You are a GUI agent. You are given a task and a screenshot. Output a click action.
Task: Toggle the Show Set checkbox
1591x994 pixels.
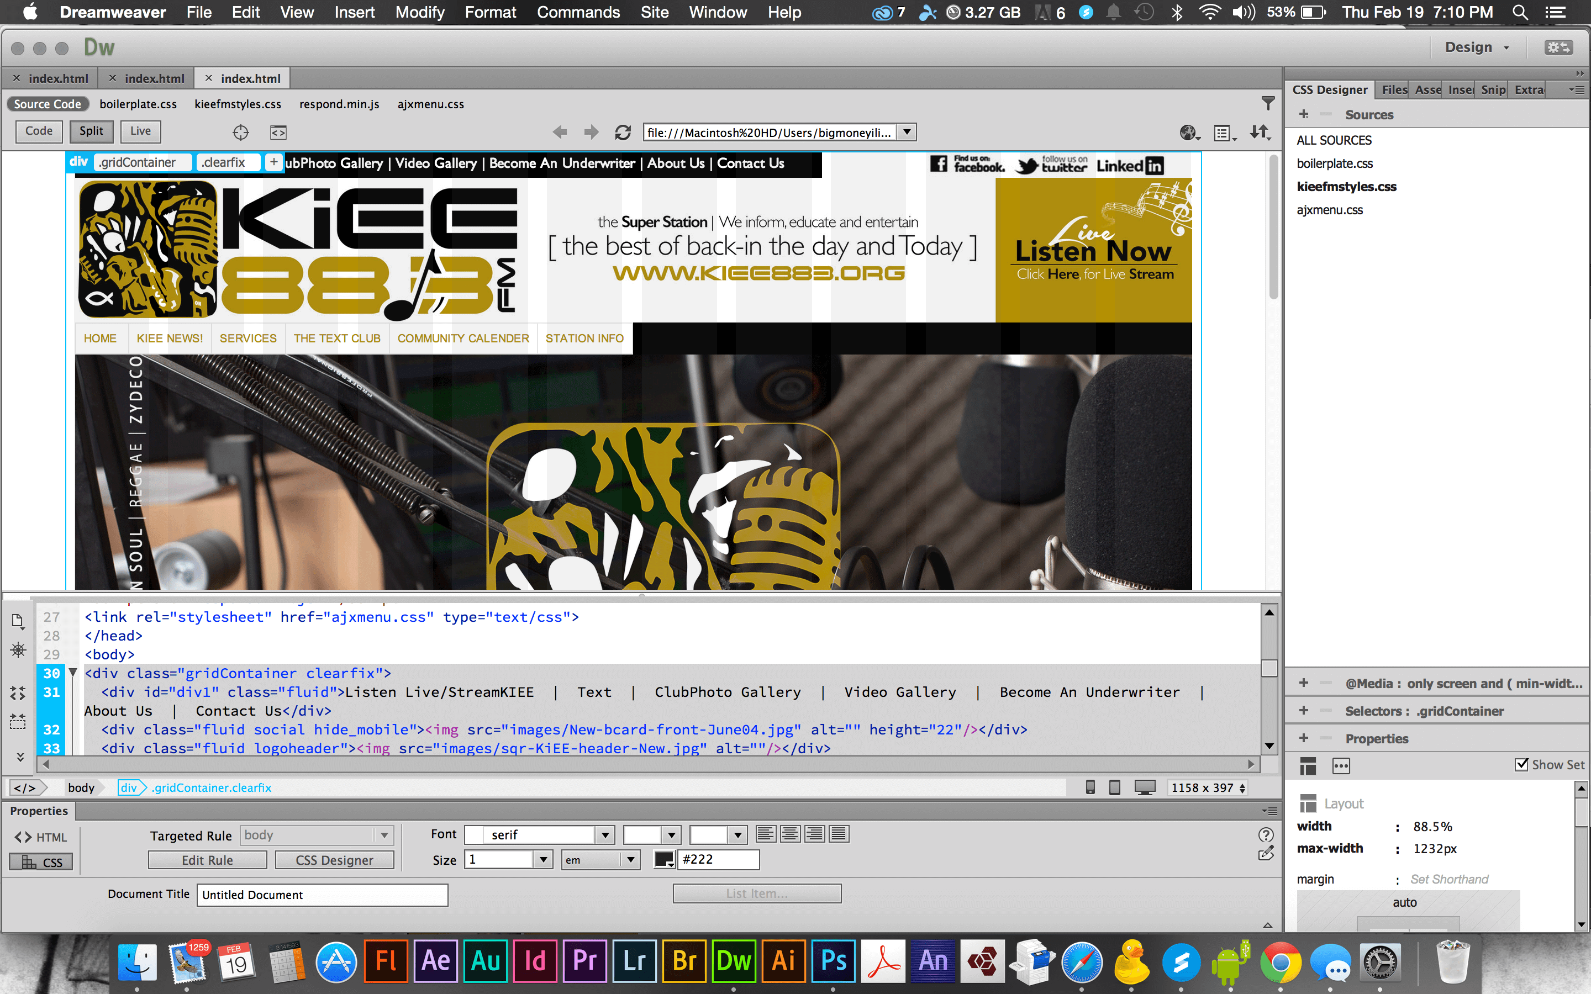[x=1521, y=765]
